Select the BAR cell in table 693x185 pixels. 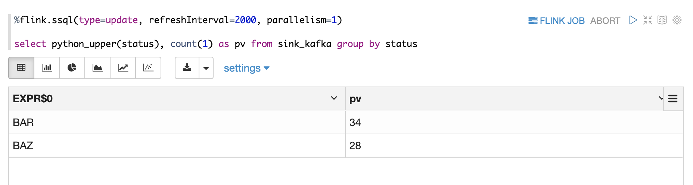coord(24,122)
